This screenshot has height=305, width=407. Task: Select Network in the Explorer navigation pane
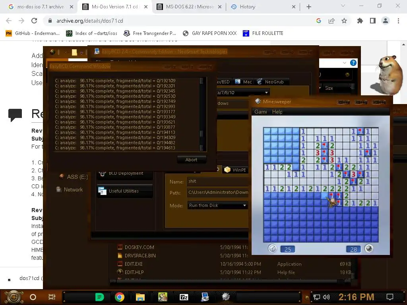[70, 189]
